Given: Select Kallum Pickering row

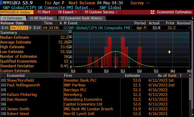Looking at the screenshot, I should (95, 95).
